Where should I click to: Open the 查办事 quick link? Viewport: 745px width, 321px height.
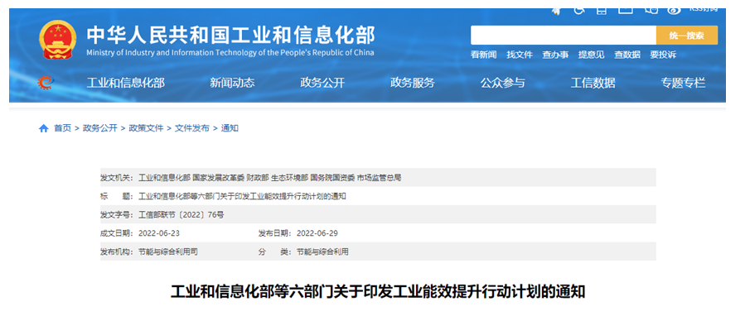tap(555, 55)
